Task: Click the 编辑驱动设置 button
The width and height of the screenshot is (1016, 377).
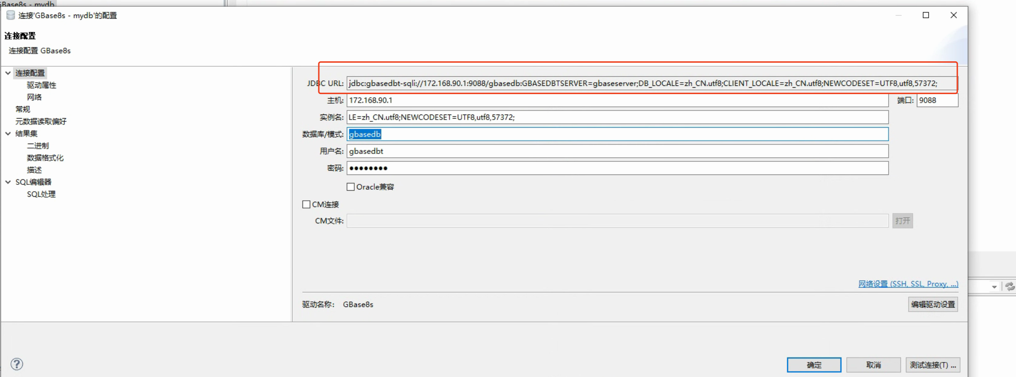Action: pyautogui.click(x=933, y=304)
